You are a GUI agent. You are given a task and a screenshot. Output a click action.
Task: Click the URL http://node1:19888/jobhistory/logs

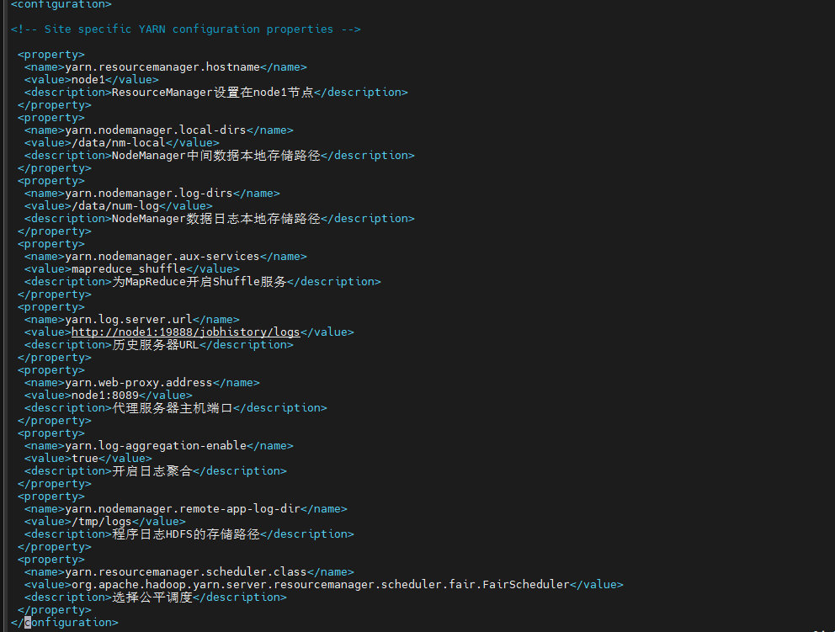tap(186, 332)
